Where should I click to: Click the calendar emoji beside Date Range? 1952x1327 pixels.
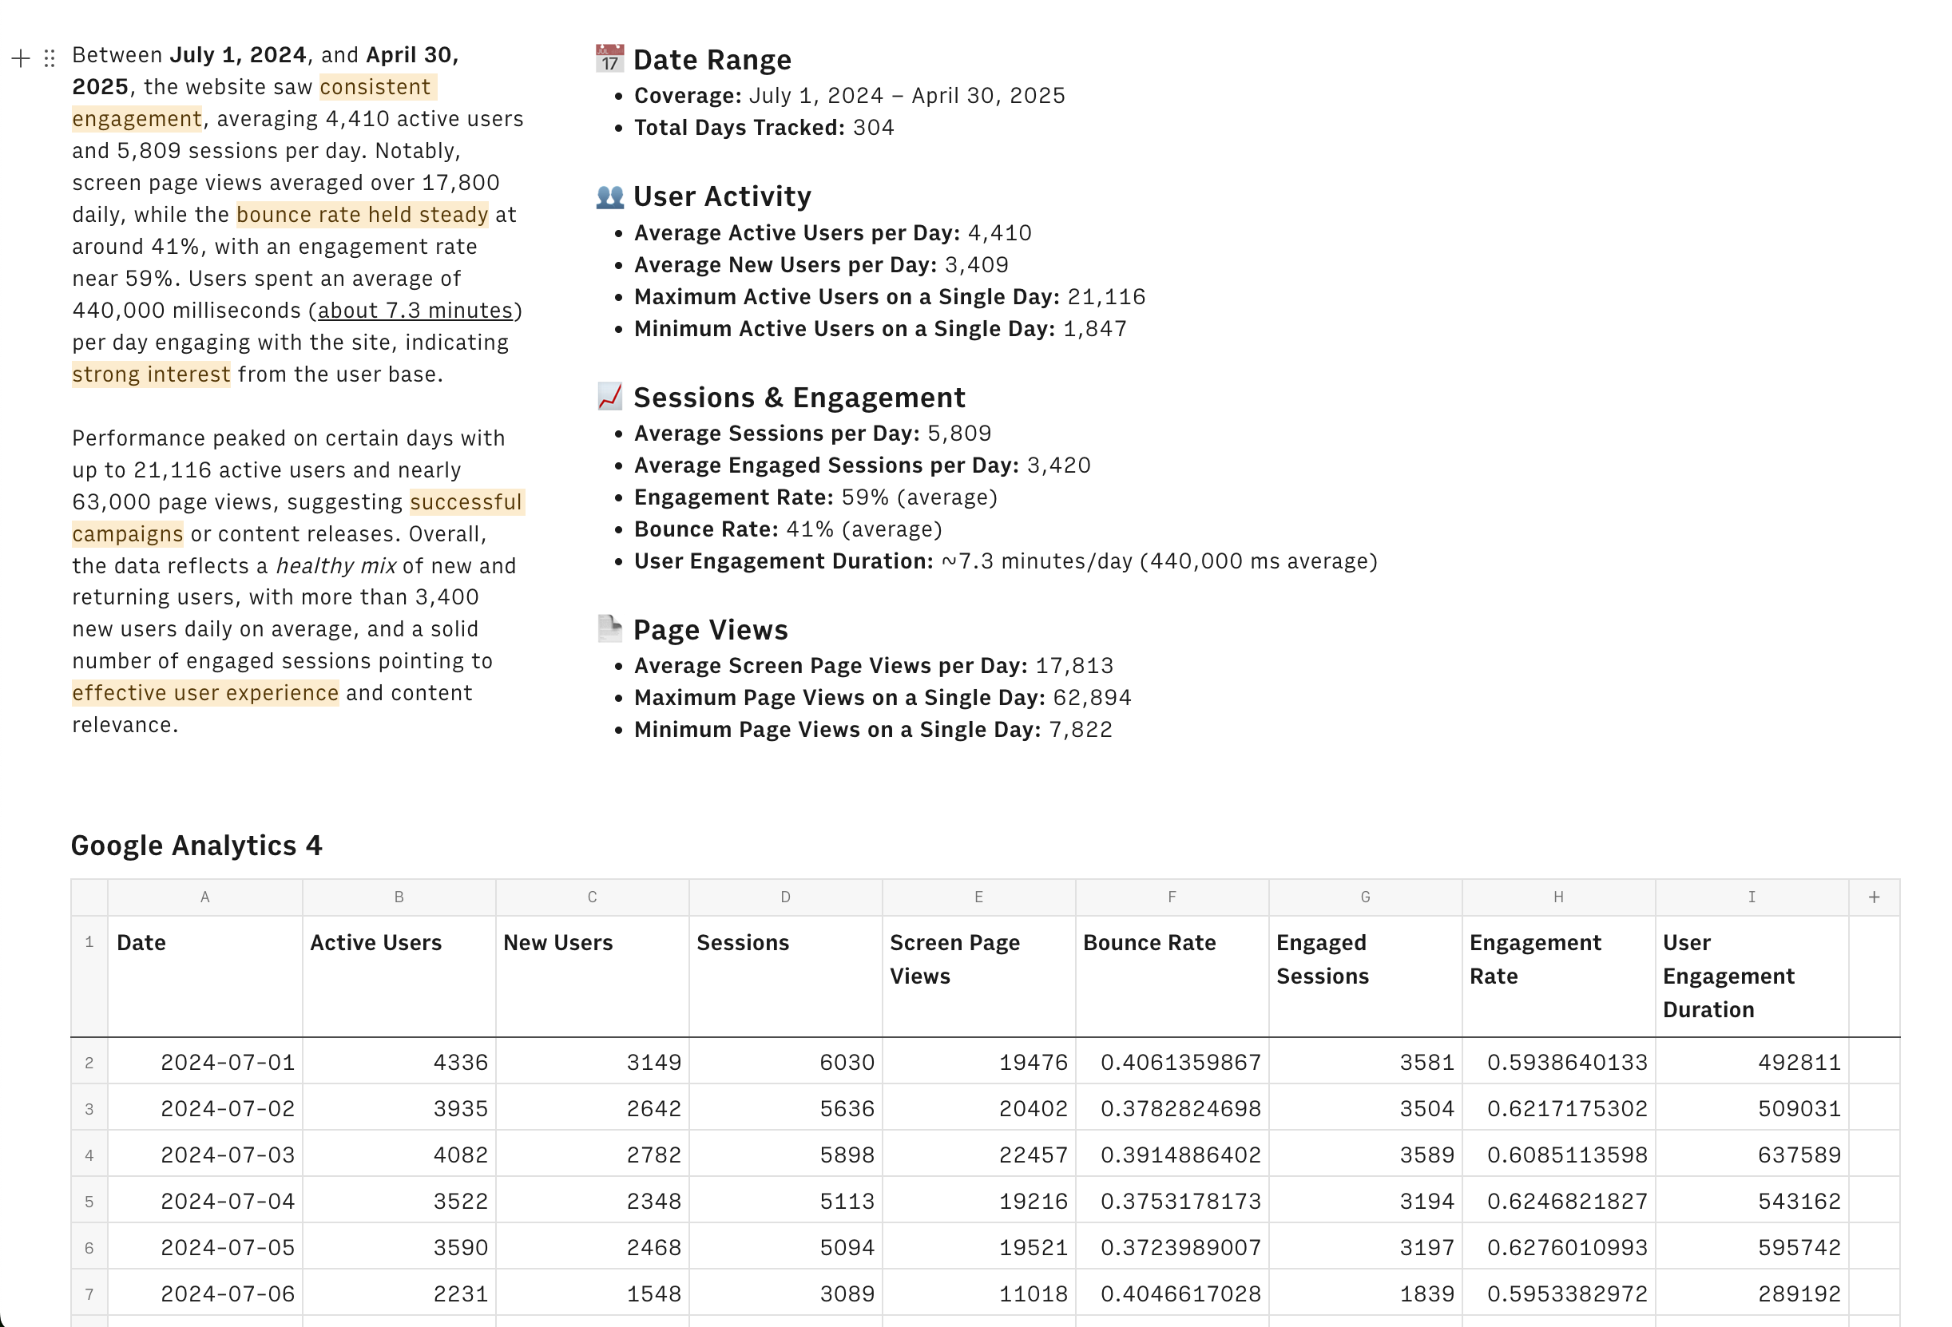(x=609, y=59)
